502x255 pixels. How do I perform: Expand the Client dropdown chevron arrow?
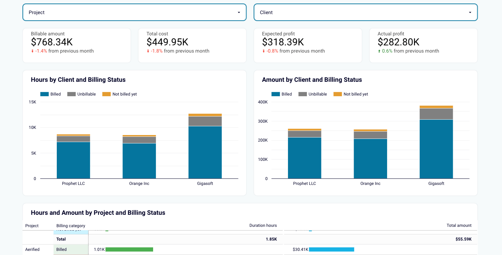pyautogui.click(x=470, y=12)
